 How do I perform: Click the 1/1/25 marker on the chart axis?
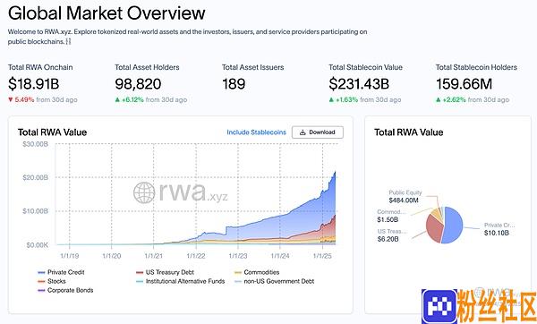coord(322,256)
